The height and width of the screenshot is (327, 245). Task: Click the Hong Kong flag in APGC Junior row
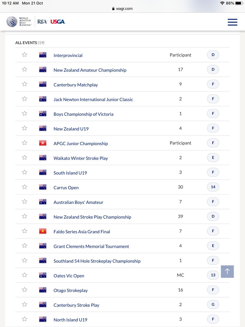click(x=43, y=143)
